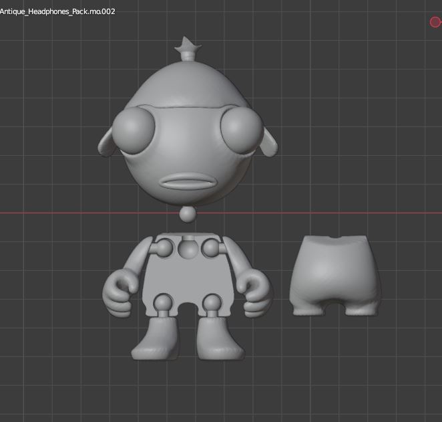
Task: Click the Antique_Headphones_Pack.mo.002 object name text
Action: pos(57,11)
